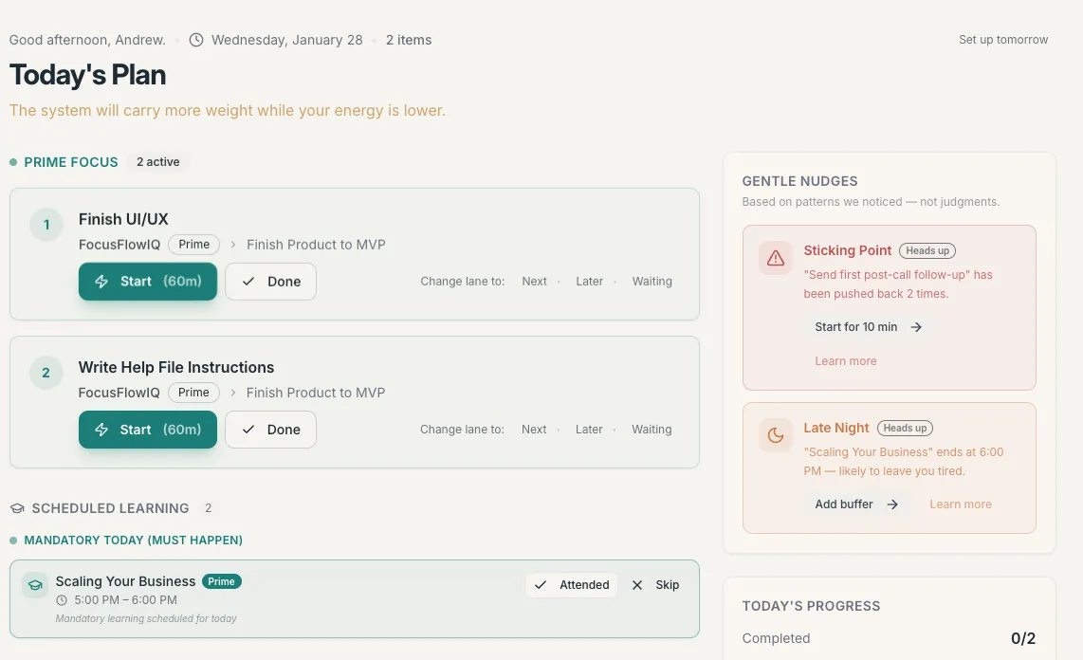
Task: Skip the Scaling Your Business session
Action: pos(656,585)
